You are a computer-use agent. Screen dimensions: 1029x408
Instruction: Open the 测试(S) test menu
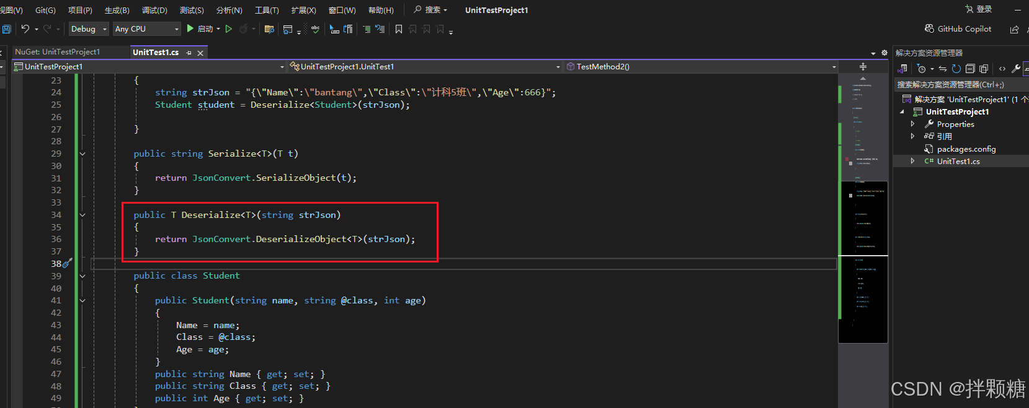coord(192,10)
